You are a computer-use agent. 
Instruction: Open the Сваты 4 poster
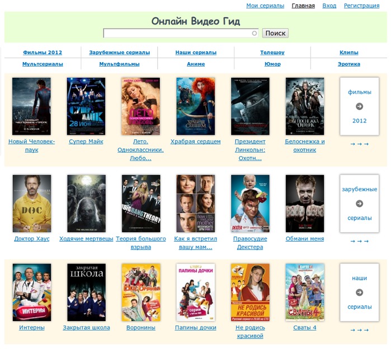305,292
